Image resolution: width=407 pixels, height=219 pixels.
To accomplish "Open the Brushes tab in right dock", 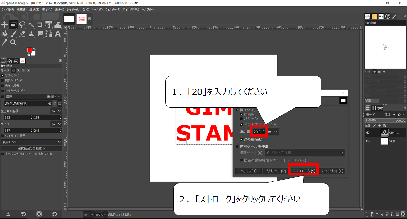I will coord(368,16).
